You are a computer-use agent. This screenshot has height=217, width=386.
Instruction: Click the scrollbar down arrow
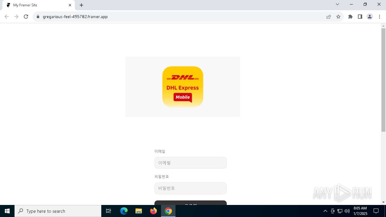pyautogui.click(x=383, y=202)
